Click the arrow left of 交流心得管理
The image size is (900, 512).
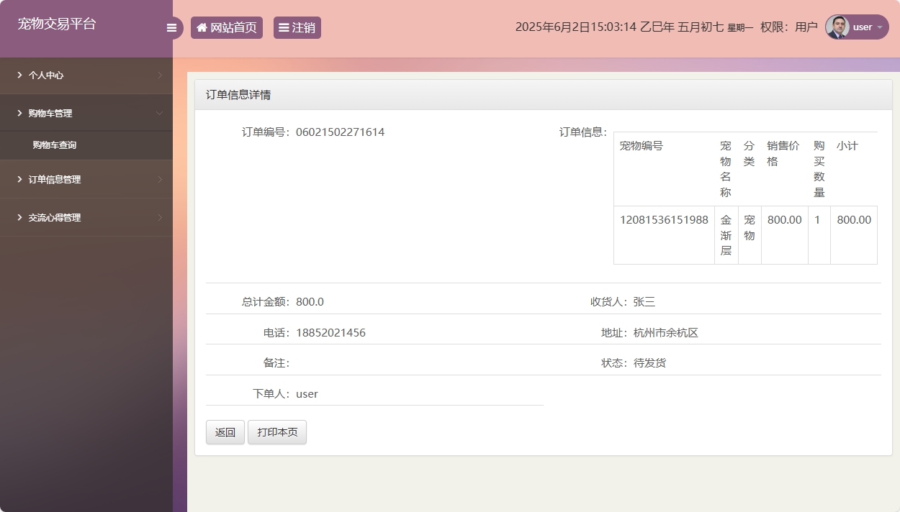pos(19,217)
